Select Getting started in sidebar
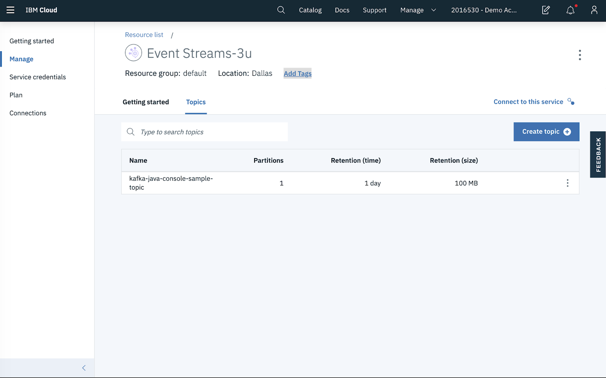 (32, 41)
